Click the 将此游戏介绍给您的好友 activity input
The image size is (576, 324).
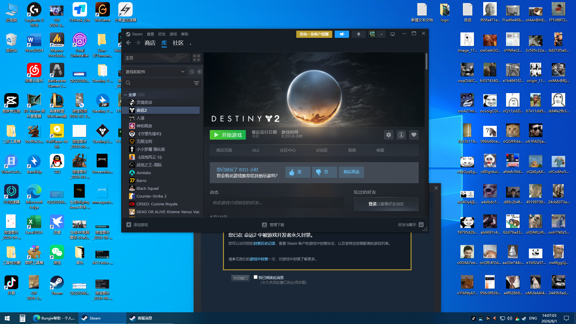[277, 203]
